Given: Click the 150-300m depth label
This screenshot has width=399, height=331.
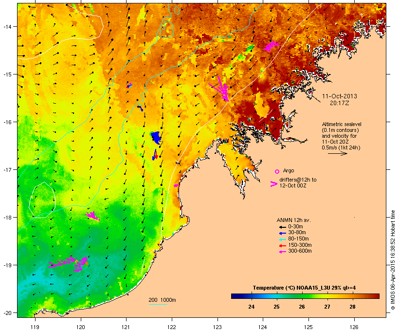Looking at the screenshot, I should pyautogui.click(x=300, y=245).
